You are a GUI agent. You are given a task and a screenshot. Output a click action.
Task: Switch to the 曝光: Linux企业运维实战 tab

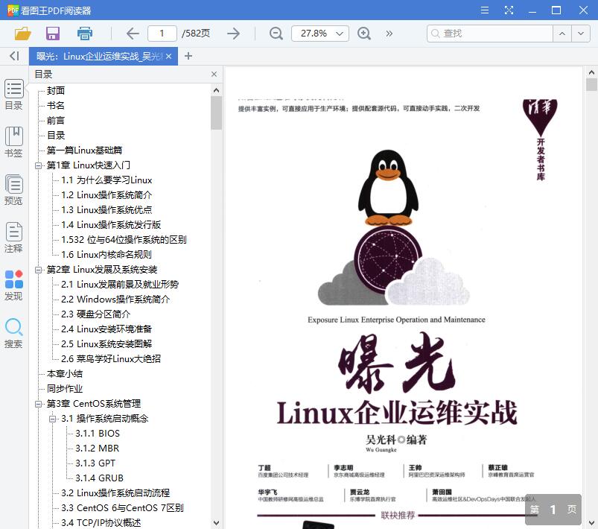pyautogui.click(x=99, y=57)
